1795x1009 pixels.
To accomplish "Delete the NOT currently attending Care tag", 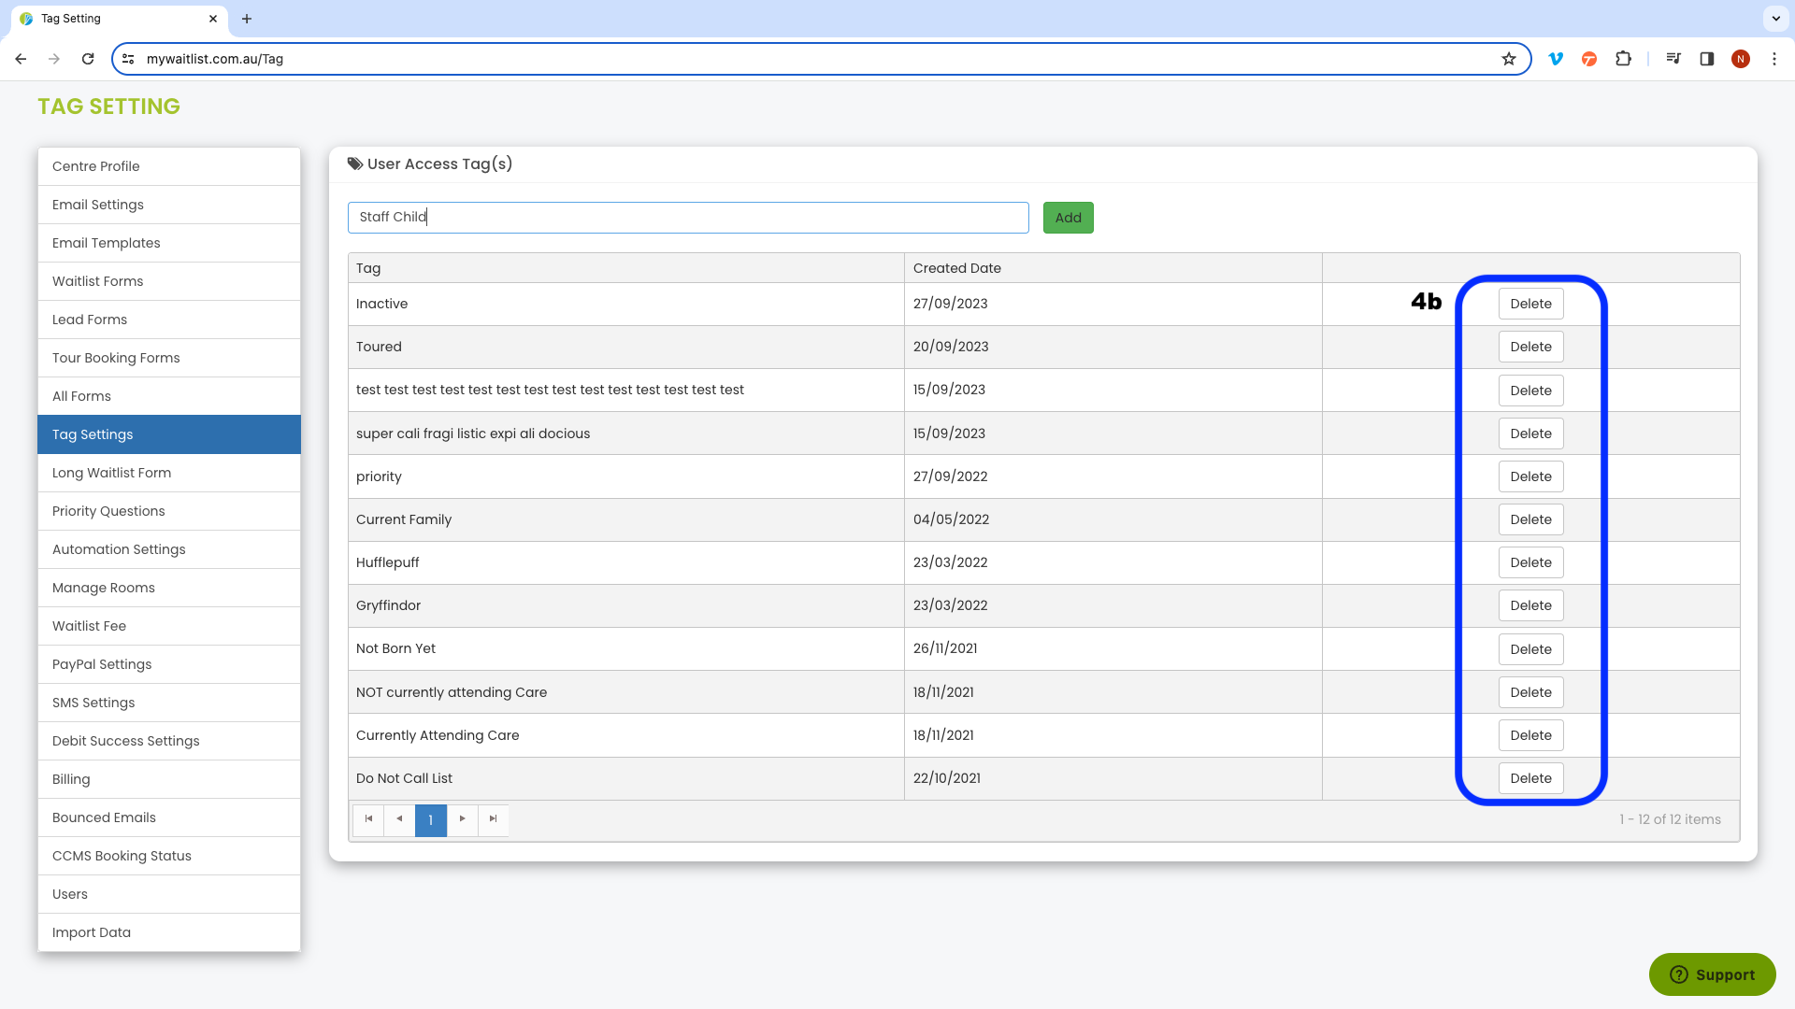I will tap(1530, 692).
